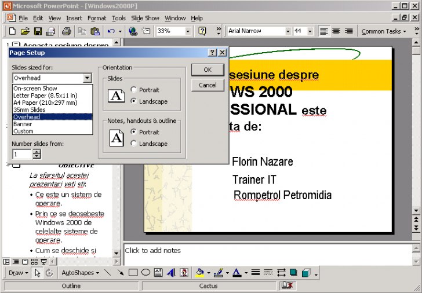
Task: Align text left in the formatting toolbar
Action: [x=324, y=31]
